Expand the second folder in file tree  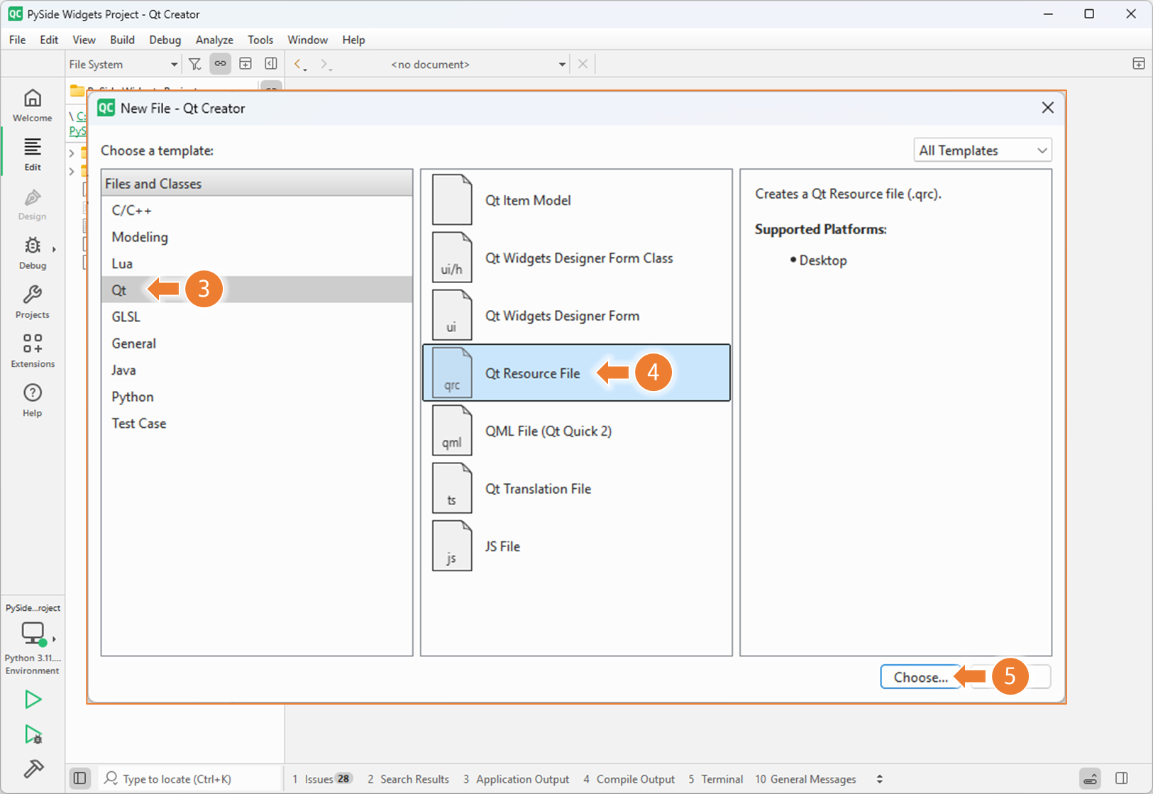[72, 171]
